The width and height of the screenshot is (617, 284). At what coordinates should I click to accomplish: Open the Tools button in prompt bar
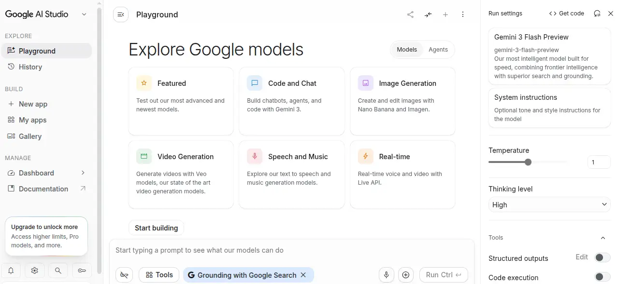[159, 275]
